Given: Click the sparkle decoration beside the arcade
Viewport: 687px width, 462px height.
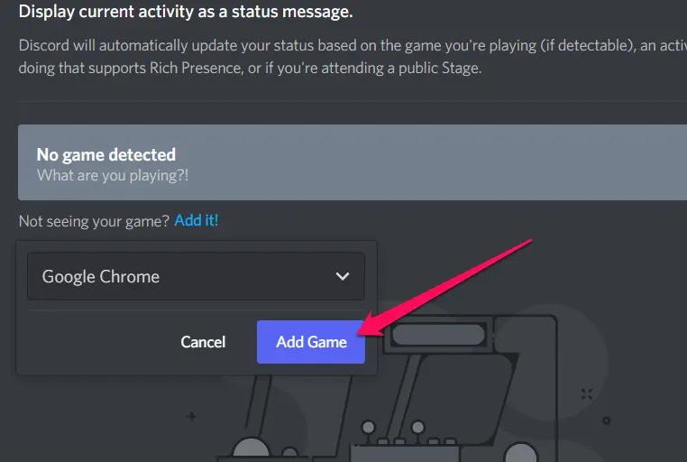Looking at the screenshot, I should 587,393.
